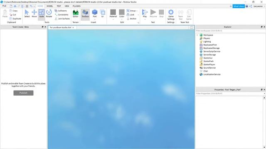Open the Play dropdown arrow
This screenshot has height=149, width=266.
point(145,19)
